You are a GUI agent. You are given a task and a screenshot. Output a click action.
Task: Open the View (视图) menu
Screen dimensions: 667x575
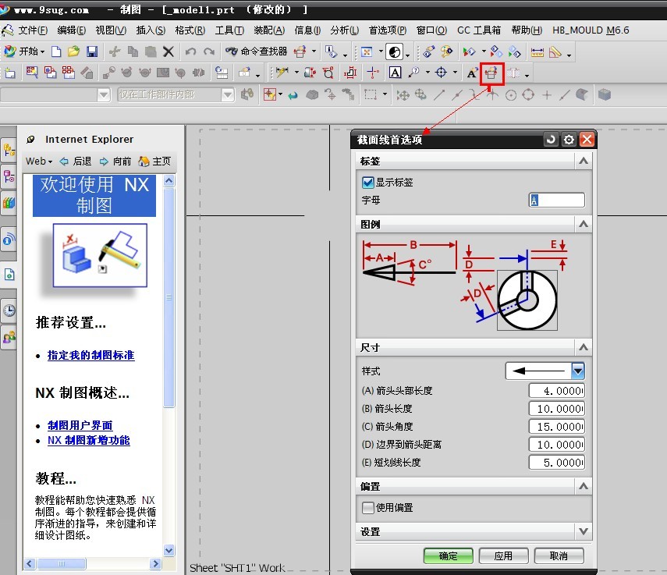click(111, 30)
